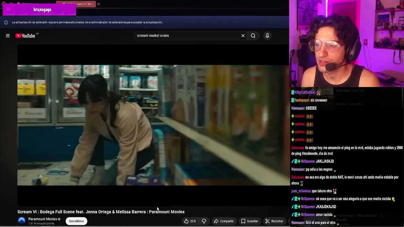Go to YouTube home via the logo
Screen dimensions: 404x227
coord(25,36)
